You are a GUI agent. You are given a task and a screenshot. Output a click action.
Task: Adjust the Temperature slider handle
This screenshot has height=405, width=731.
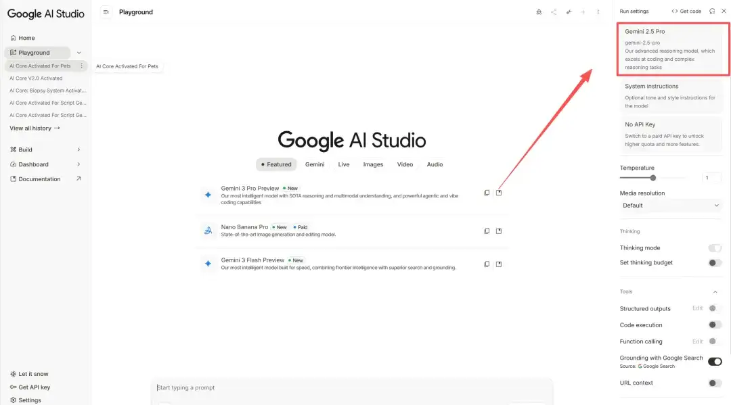(x=652, y=178)
